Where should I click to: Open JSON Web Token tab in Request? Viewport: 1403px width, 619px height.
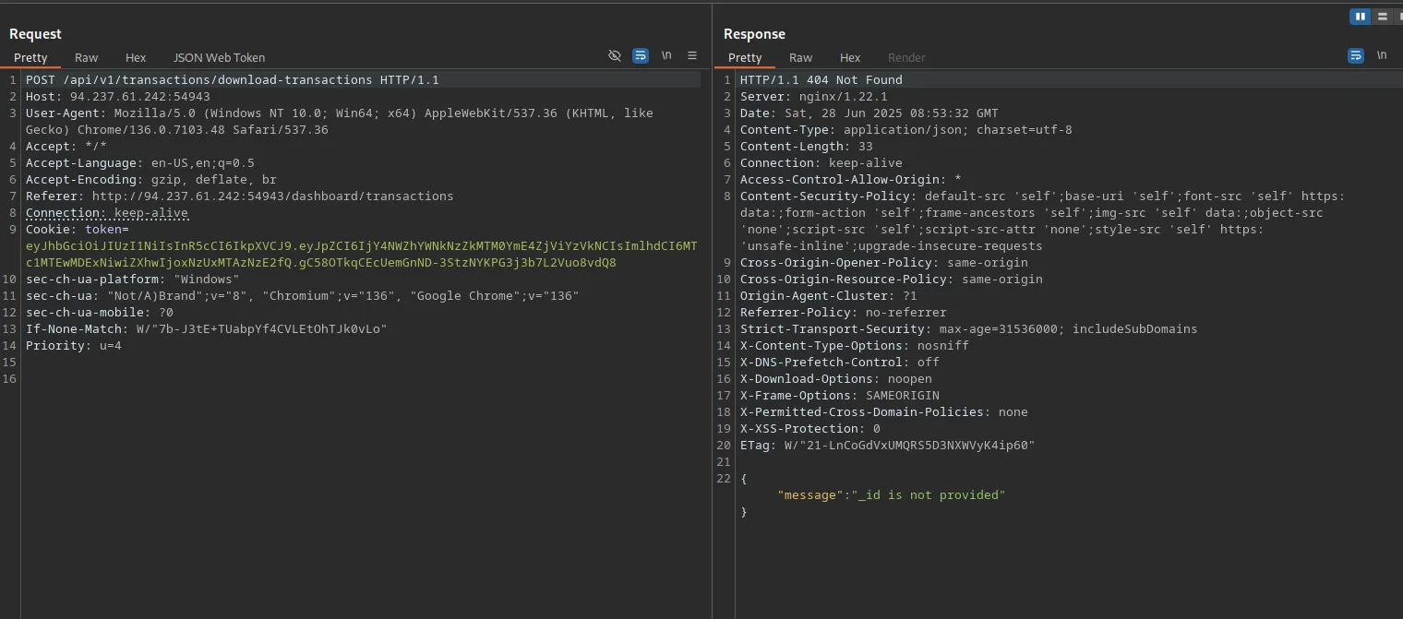tap(219, 57)
